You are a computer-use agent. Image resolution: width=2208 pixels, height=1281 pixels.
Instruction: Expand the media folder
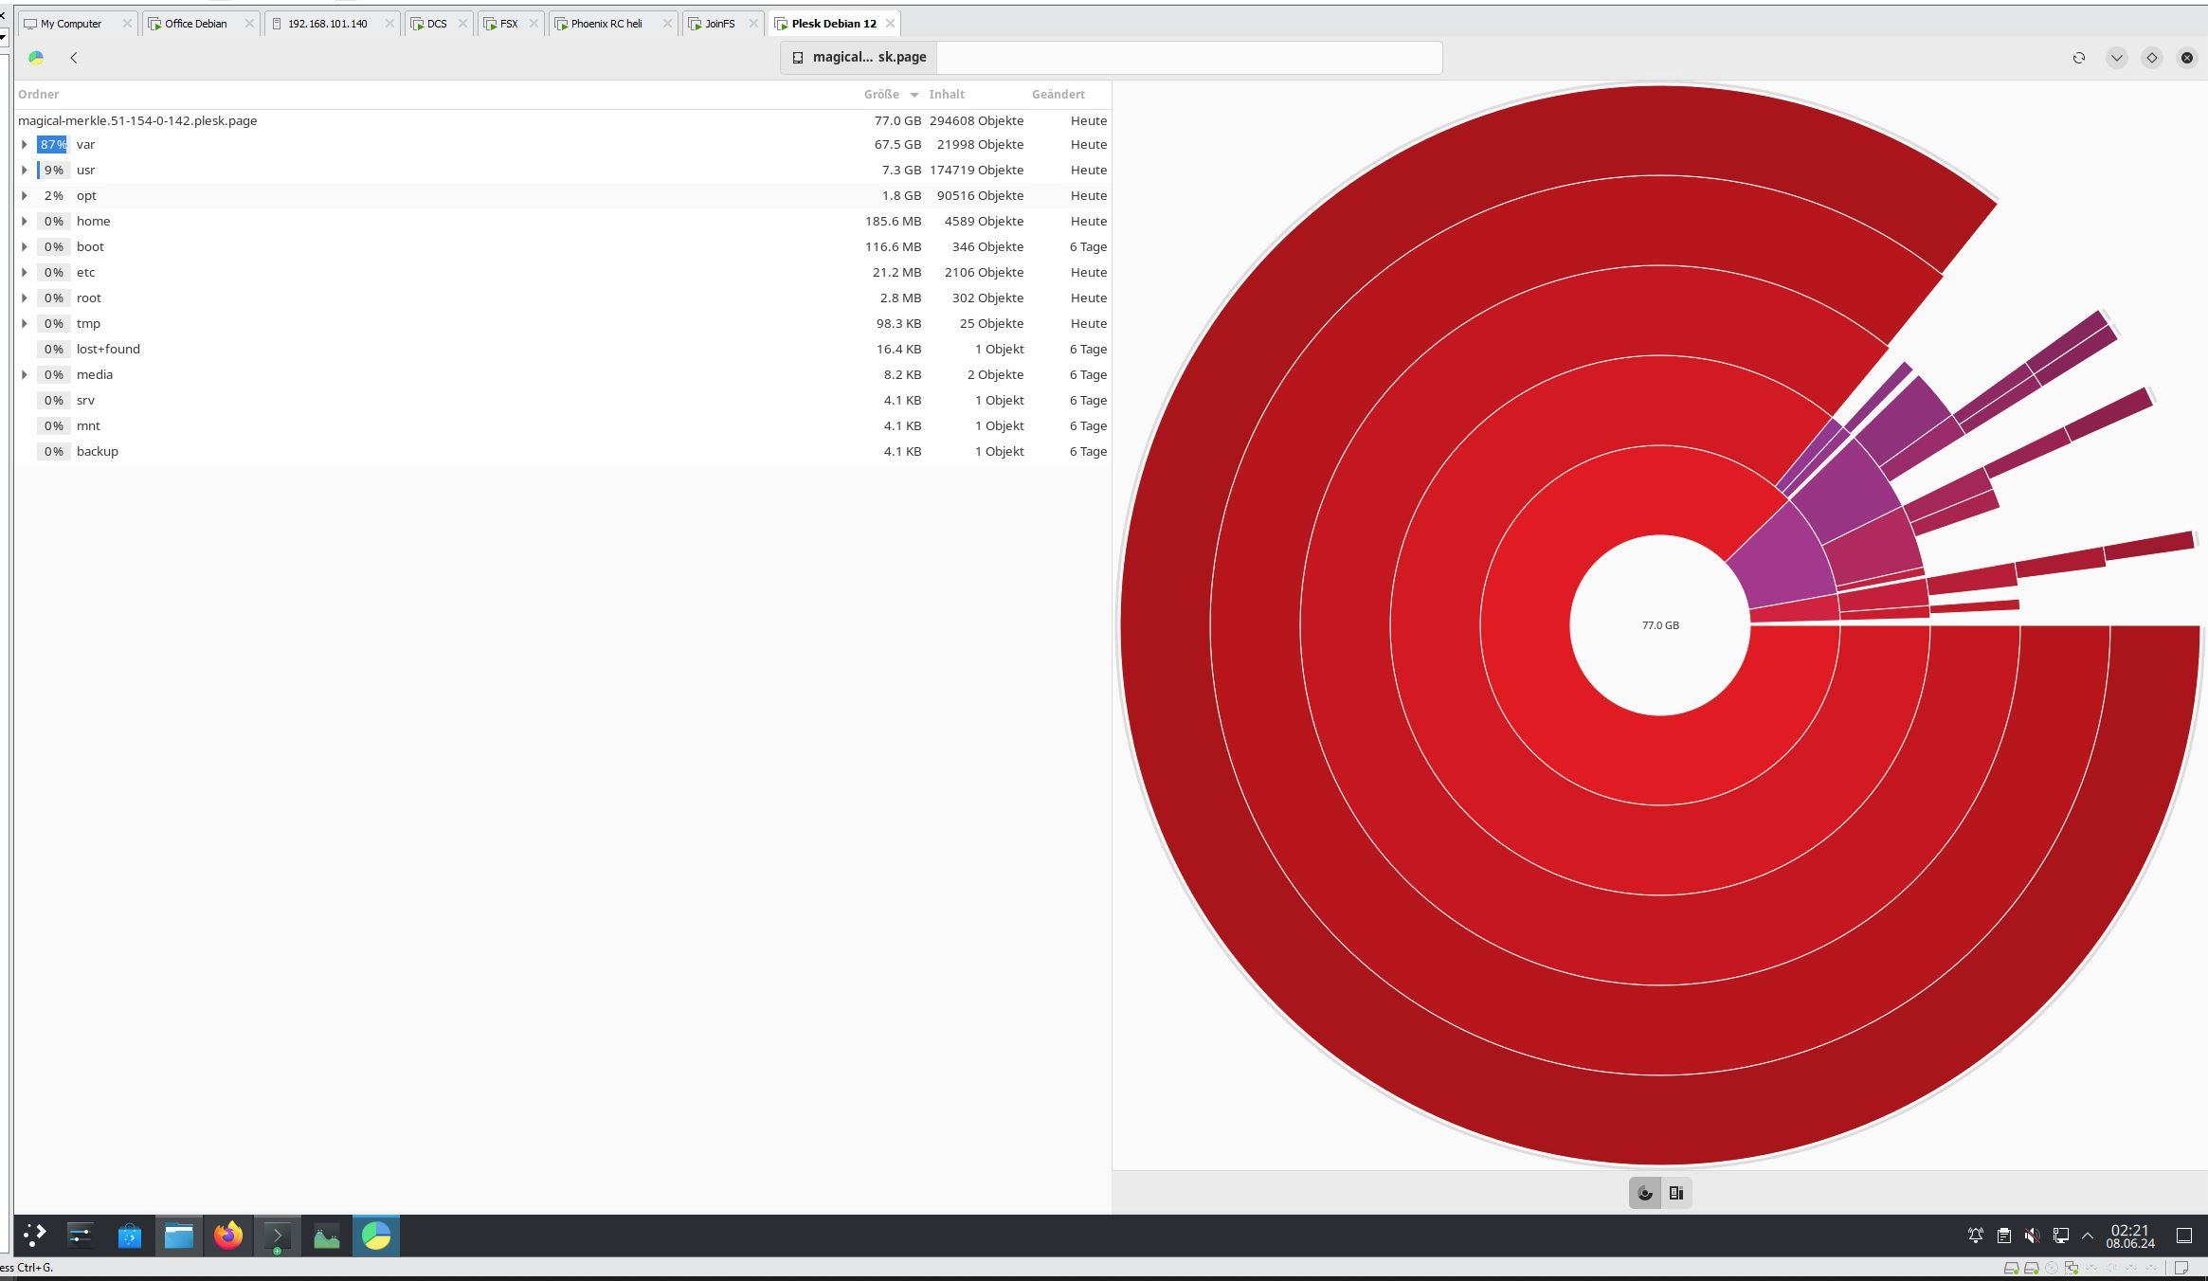[25, 375]
